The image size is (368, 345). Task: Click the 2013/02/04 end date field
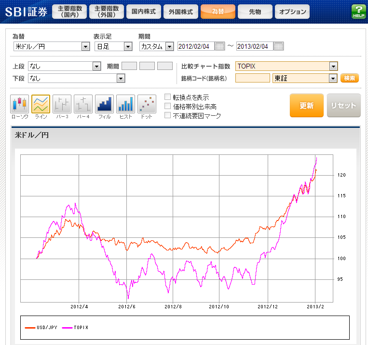[x=255, y=46]
